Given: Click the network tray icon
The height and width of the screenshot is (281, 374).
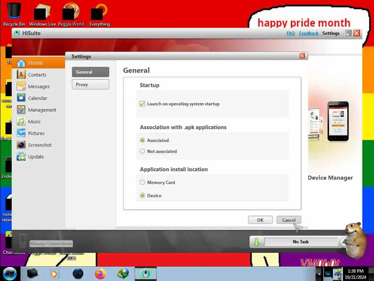Looking at the screenshot, I should click(328, 274).
